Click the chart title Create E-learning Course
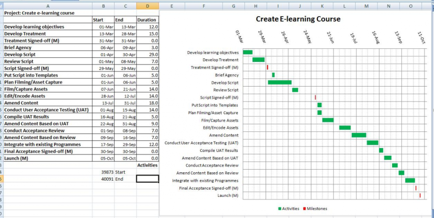The height and width of the screenshot is (218, 434). pyautogui.click(x=298, y=19)
